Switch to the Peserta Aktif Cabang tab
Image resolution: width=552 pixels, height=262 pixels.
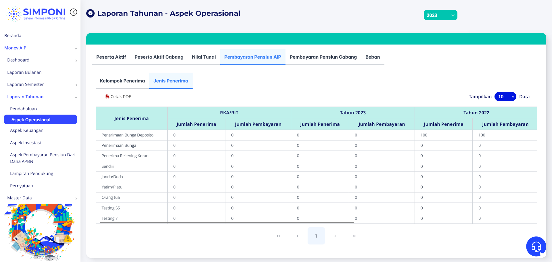[x=159, y=57]
